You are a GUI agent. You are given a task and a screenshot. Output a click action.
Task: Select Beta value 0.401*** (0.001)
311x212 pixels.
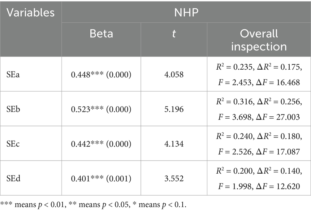coord(101,179)
